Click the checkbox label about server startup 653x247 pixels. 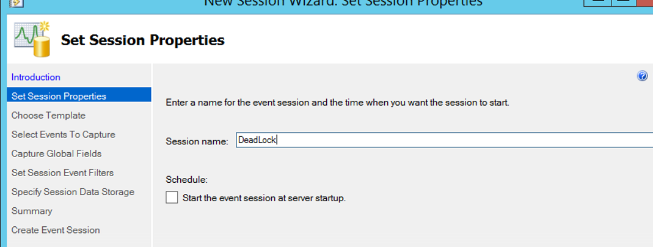(x=264, y=198)
